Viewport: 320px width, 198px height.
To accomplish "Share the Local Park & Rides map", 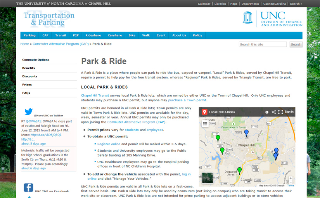I will (274, 112).
